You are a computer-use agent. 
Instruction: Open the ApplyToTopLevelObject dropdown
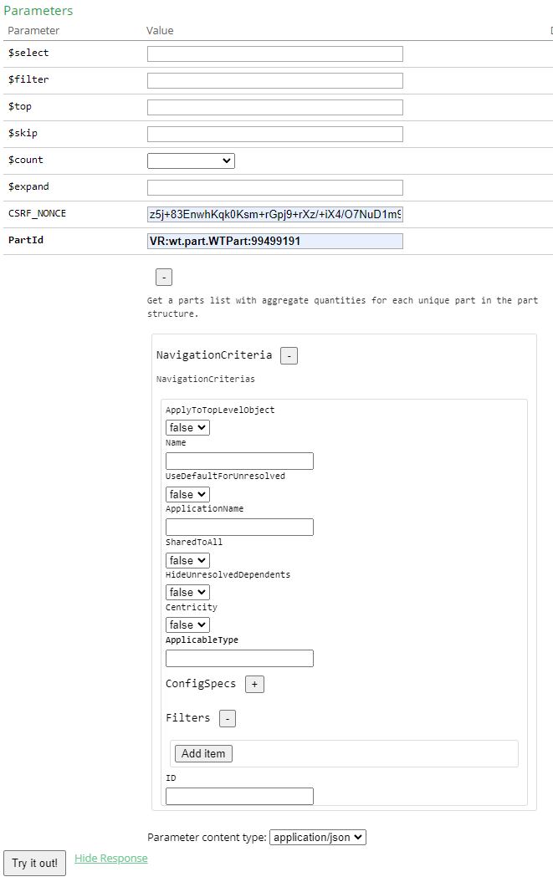[187, 427]
